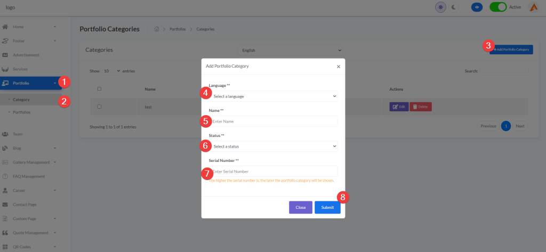Expand the English language filter dropdown
This screenshot has height=252, width=546.
pyautogui.click(x=290, y=50)
